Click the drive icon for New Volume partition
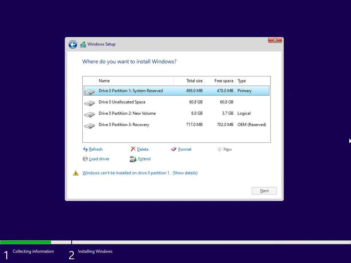Viewport: 351px width, 263px height. 89,114
